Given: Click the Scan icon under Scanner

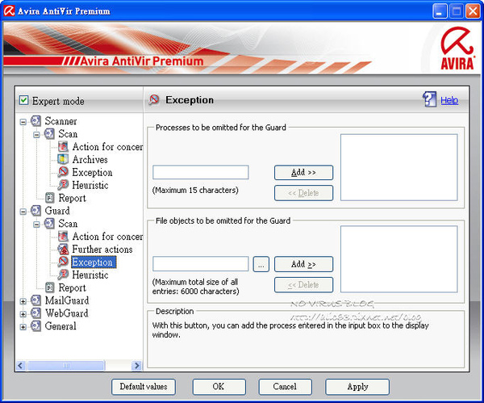Looking at the screenshot, I should coord(49,134).
